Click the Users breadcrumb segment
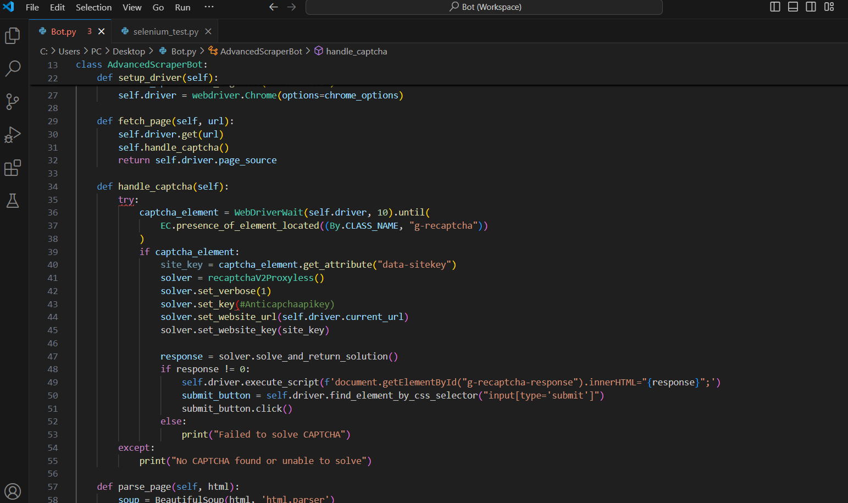 pyautogui.click(x=69, y=51)
